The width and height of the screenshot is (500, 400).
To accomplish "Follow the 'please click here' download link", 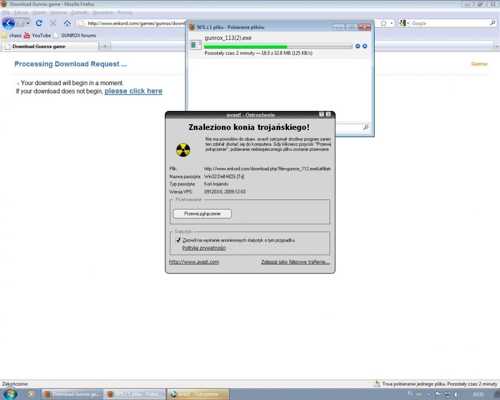I will 133,91.
